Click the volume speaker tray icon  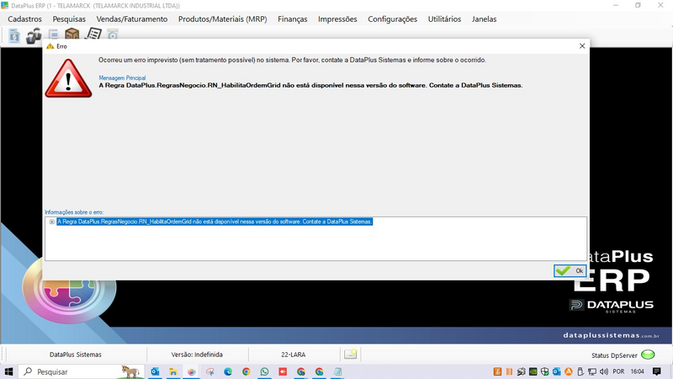[x=604, y=371]
